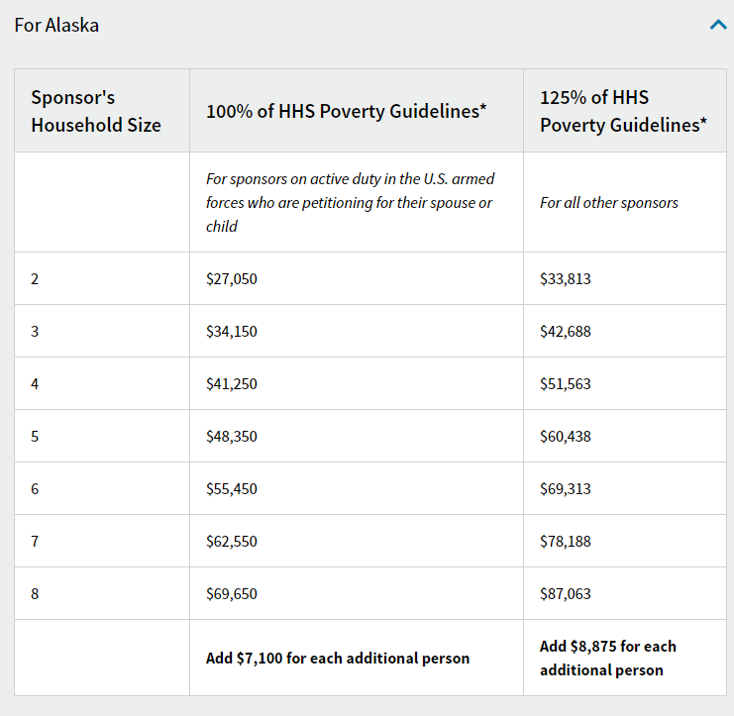Click the $60,438 cell

[566, 436]
